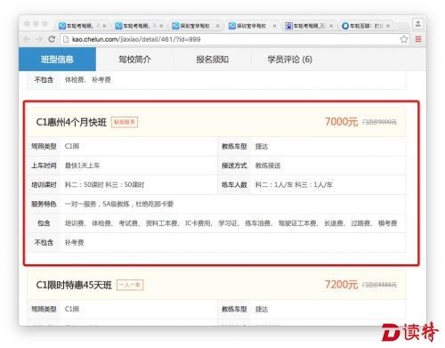Select the 一对一服务,5A级教练 description text
This screenshot has width=445, height=348.
(x=119, y=204)
